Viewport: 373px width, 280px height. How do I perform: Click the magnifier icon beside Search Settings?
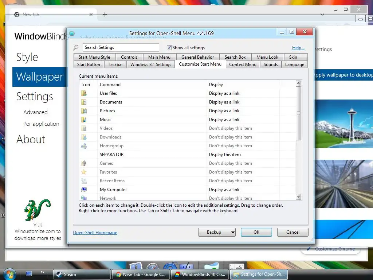(76, 48)
